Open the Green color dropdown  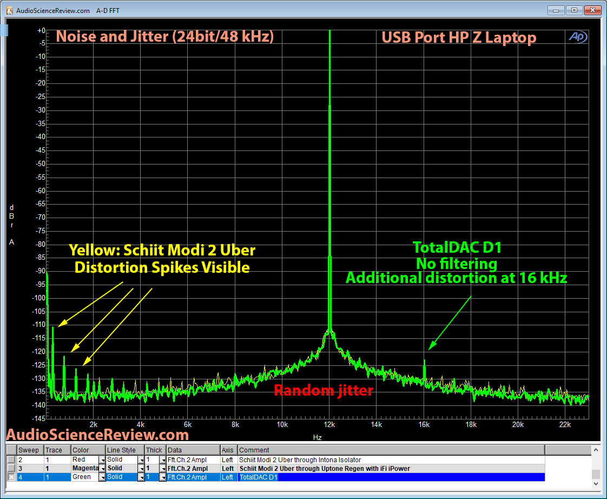pyautogui.click(x=102, y=477)
